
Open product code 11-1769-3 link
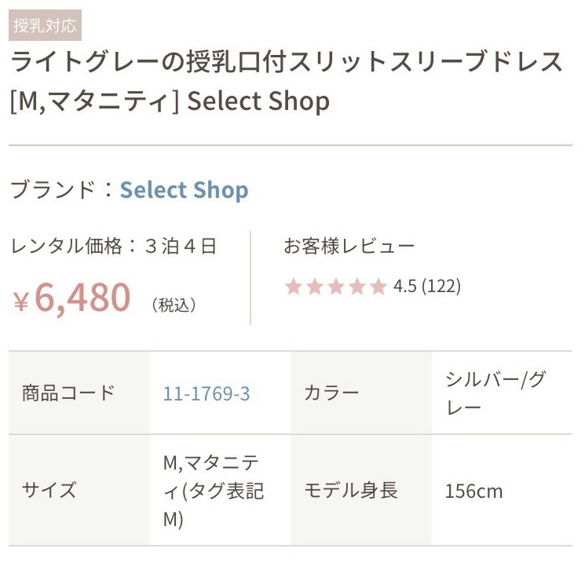tap(207, 394)
